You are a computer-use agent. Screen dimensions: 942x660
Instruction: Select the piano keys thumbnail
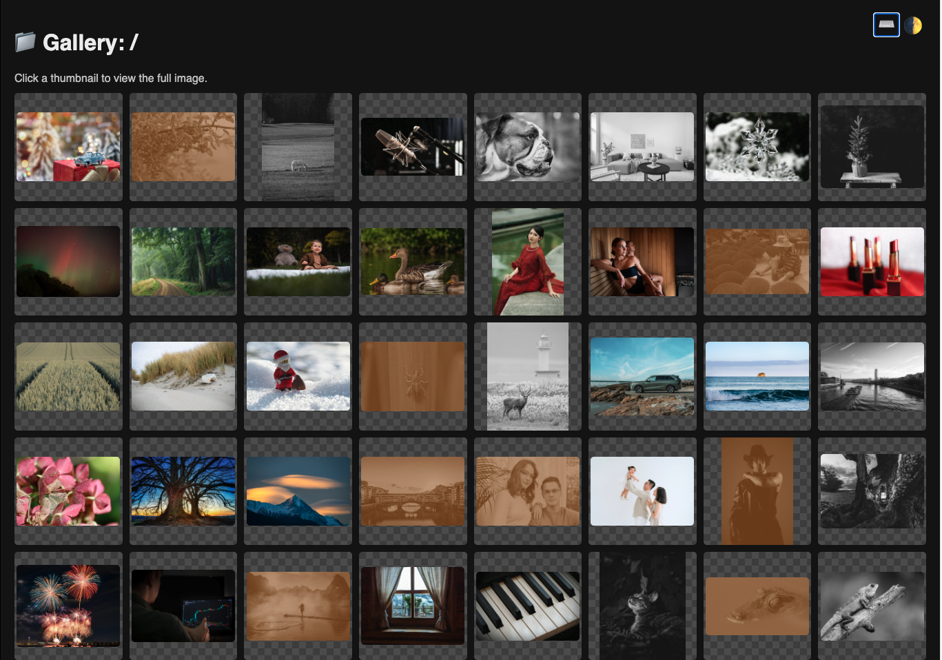527,606
